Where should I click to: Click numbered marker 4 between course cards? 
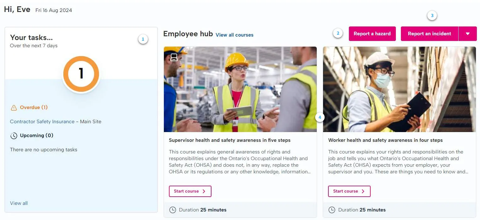(320, 118)
